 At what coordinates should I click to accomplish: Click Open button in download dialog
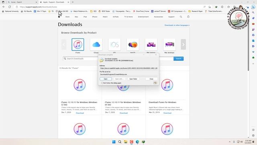106,79
